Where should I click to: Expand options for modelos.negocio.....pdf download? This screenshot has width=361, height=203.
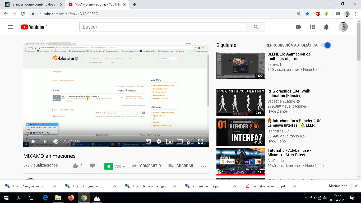(x=295, y=186)
